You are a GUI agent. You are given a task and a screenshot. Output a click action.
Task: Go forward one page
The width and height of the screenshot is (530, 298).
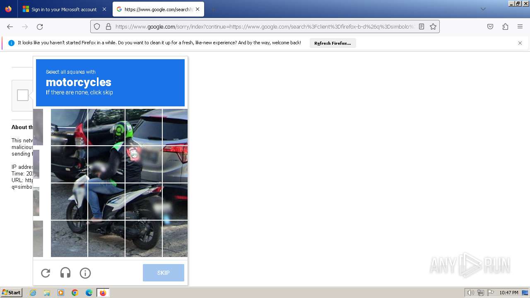[25, 26]
